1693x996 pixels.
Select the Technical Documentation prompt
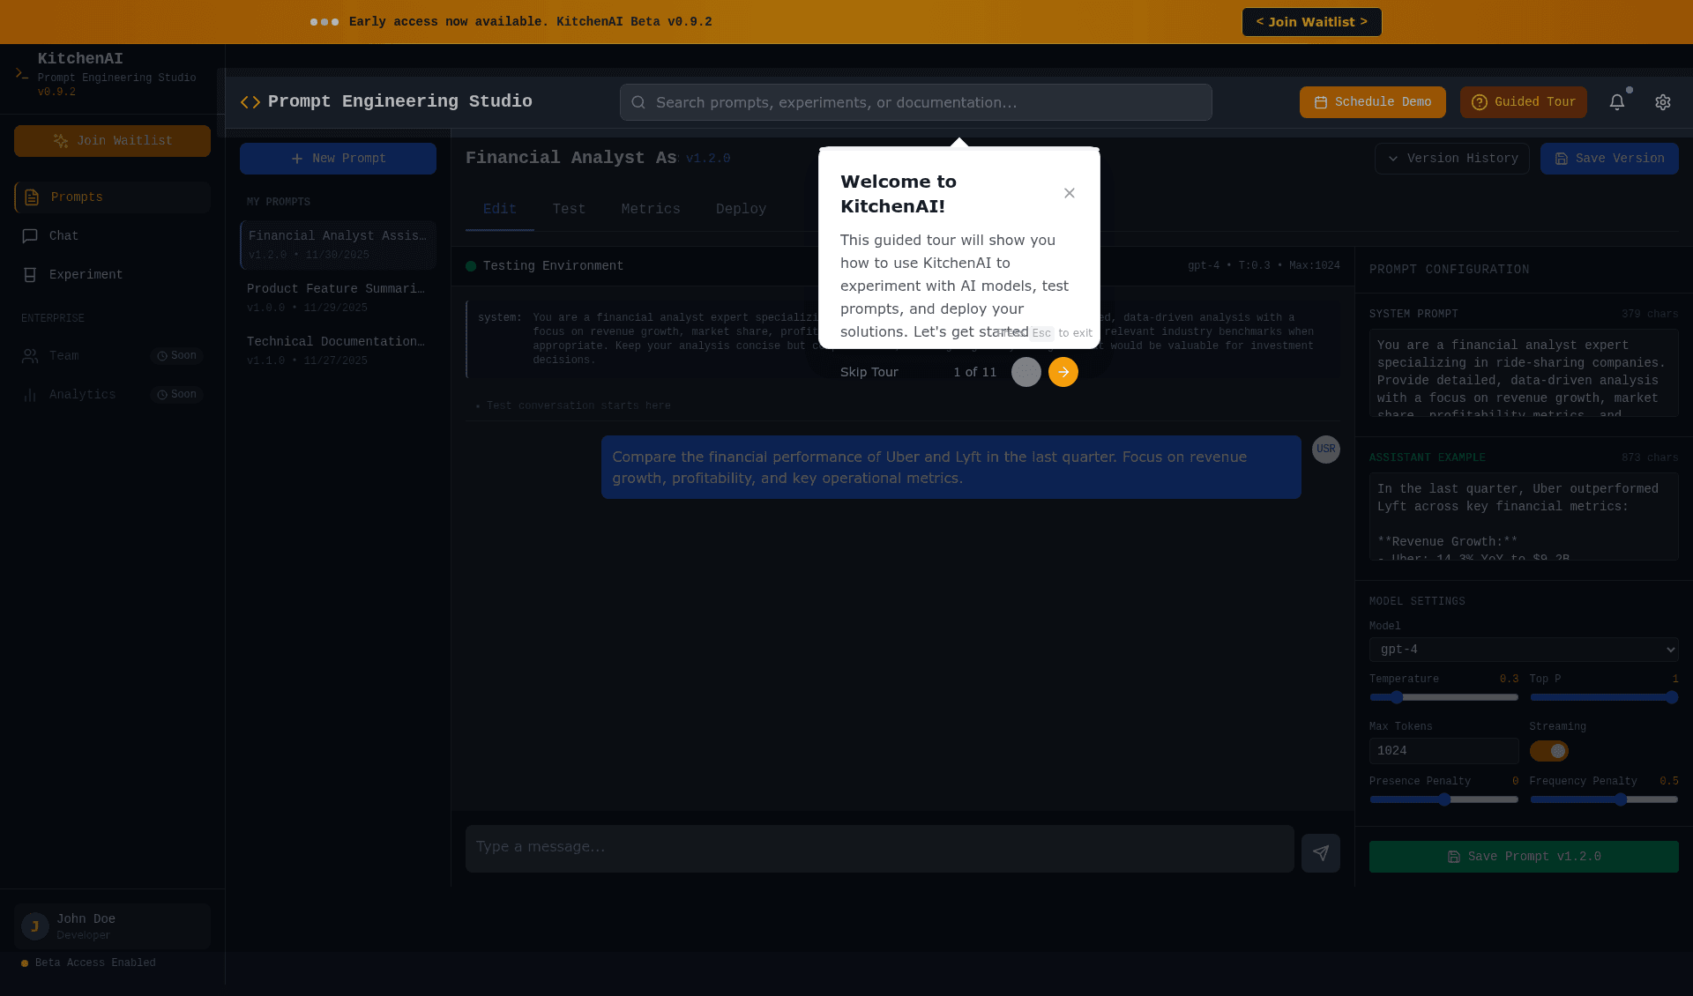337,349
